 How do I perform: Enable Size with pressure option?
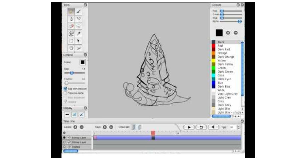[x=66, y=89]
